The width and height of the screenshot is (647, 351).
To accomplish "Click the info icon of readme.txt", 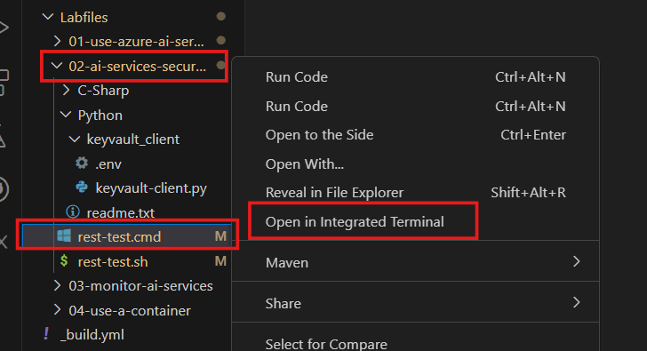I will pos(73,212).
